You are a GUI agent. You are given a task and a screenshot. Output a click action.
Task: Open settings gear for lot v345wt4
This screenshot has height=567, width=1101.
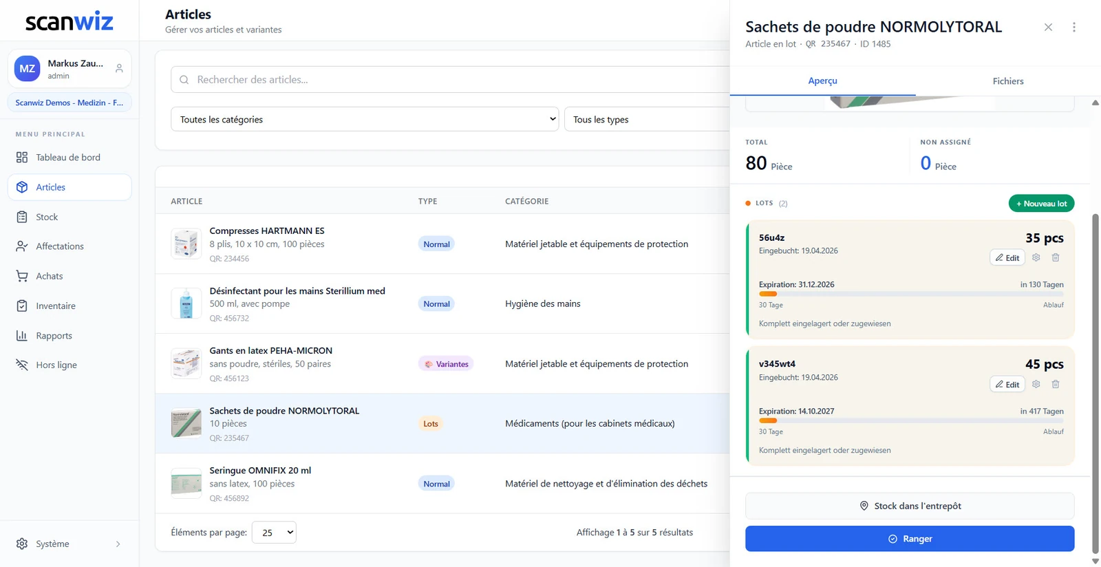pyautogui.click(x=1036, y=384)
